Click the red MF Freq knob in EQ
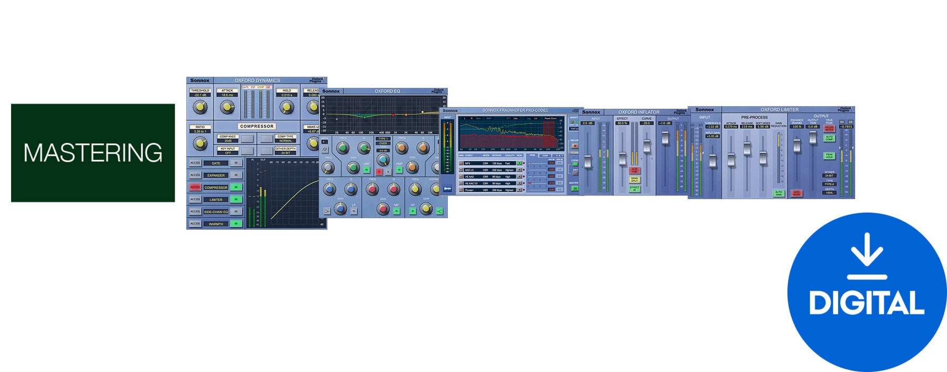The image size is (947, 372). point(372,190)
